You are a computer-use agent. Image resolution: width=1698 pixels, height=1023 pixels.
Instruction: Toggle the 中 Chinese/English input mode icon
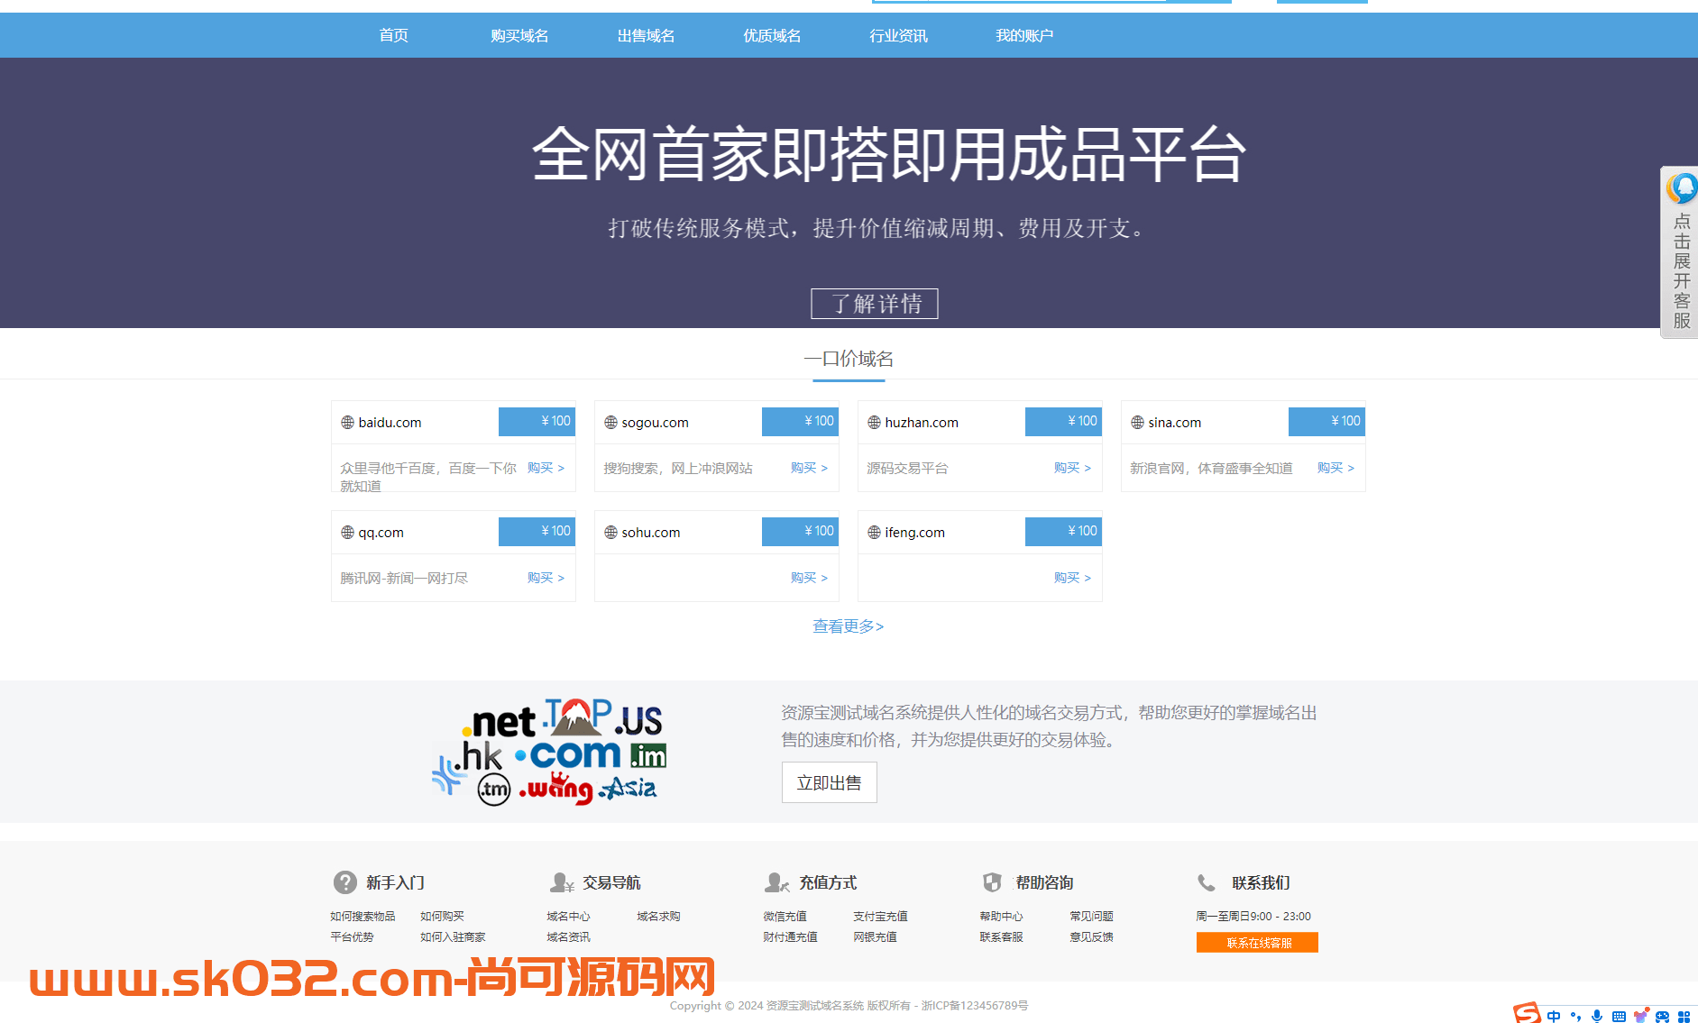(1554, 1016)
